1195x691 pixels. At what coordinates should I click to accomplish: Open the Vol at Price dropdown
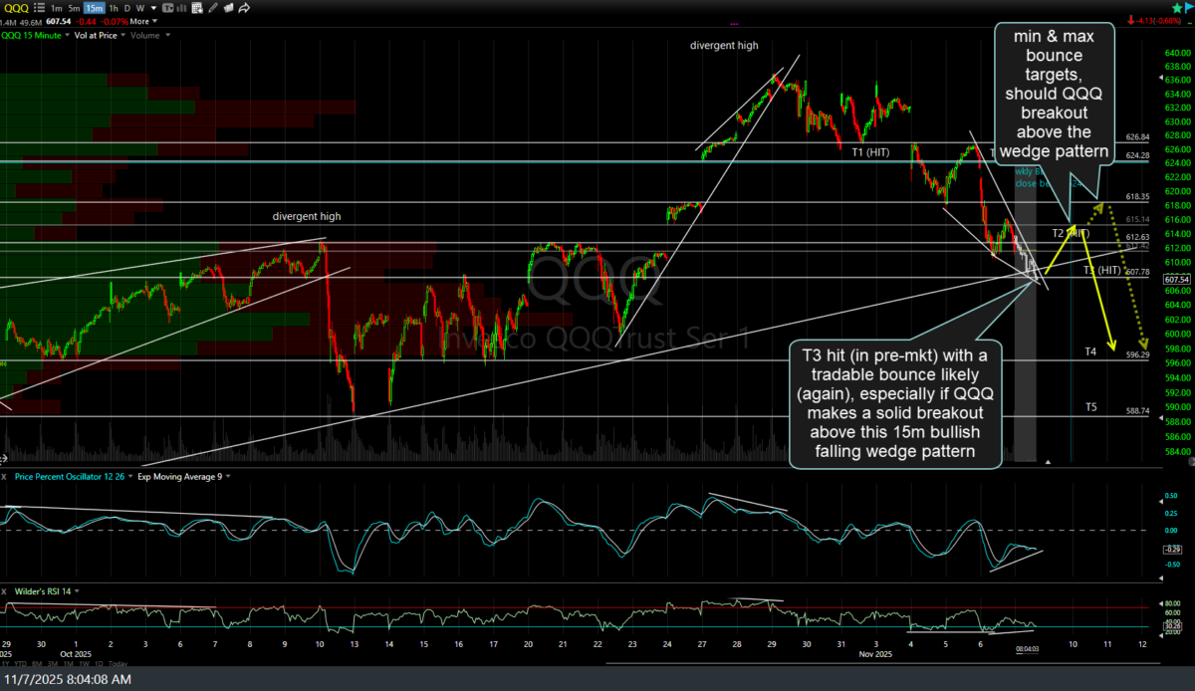122,36
